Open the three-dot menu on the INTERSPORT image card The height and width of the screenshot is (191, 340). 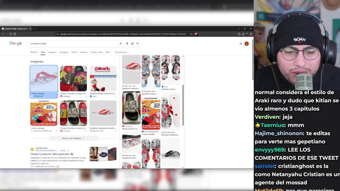coord(56,96)
